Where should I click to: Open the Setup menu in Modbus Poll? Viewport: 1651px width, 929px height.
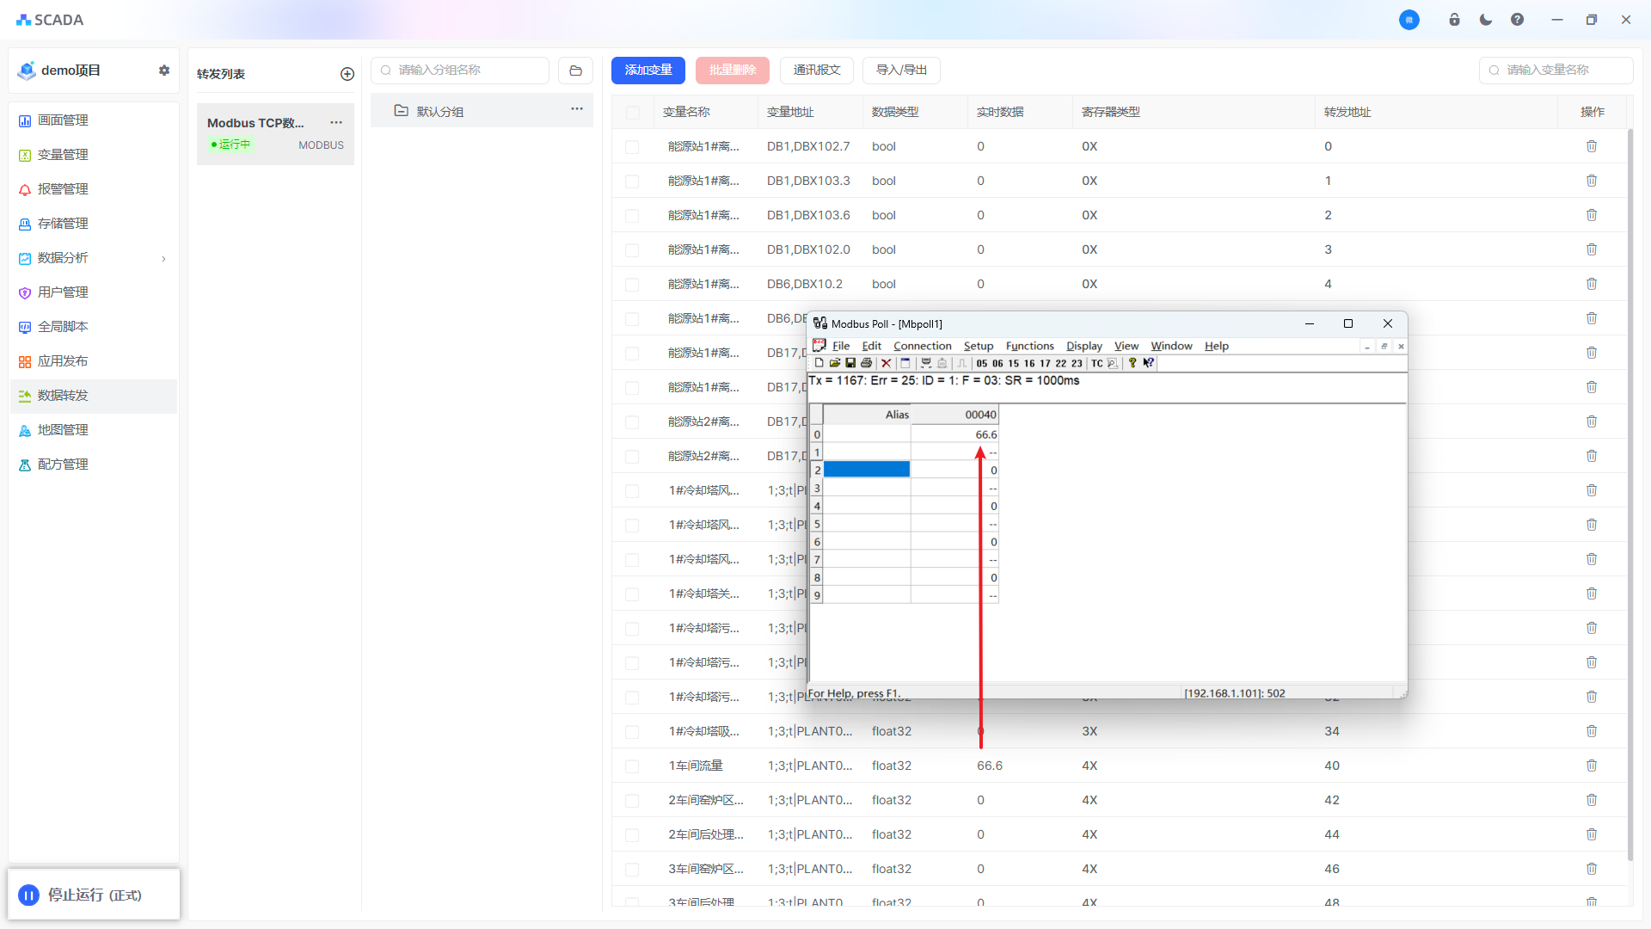[x=978, y=346]
